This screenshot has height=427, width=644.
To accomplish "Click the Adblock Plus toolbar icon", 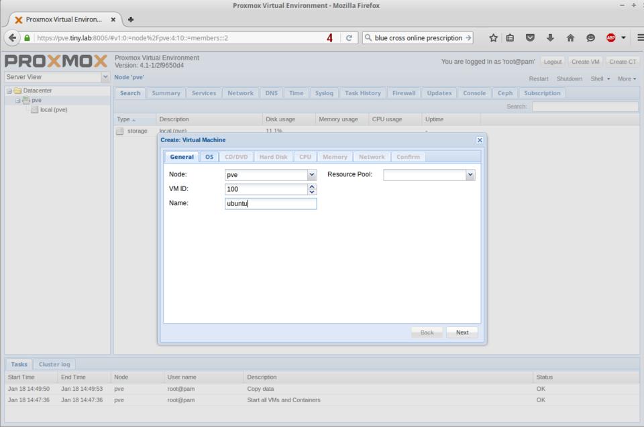I will [x=610, y=38].
